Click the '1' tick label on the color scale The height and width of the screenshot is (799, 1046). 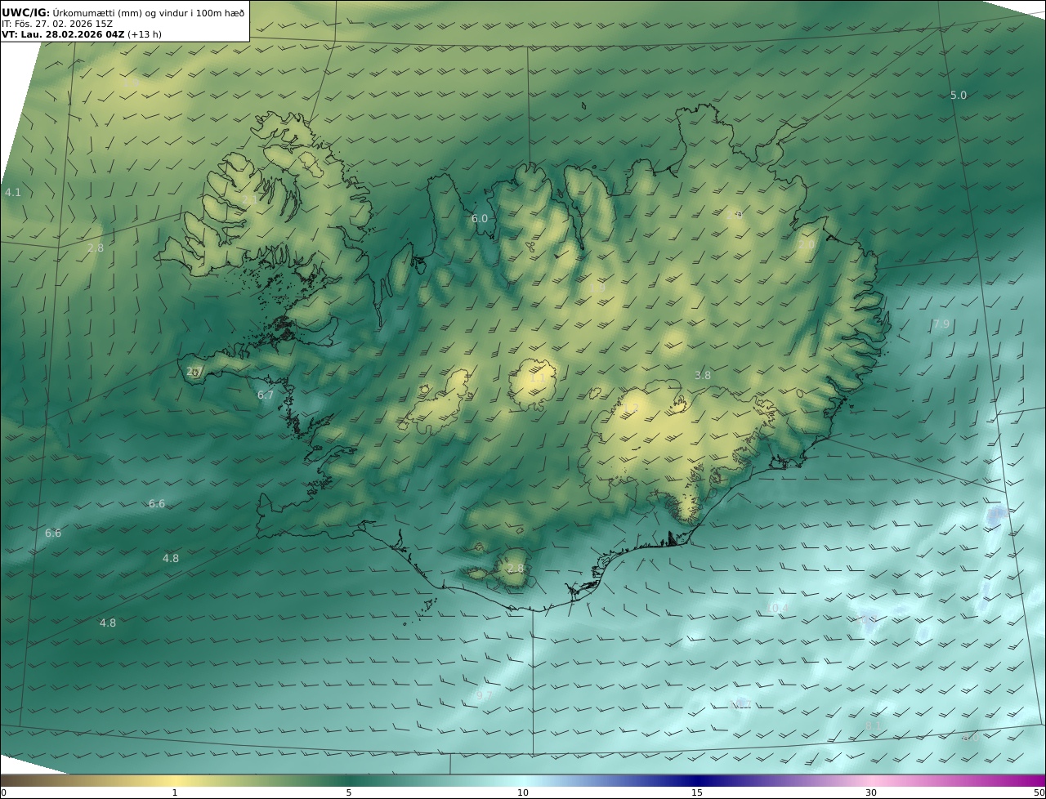(x=174, y=792)
